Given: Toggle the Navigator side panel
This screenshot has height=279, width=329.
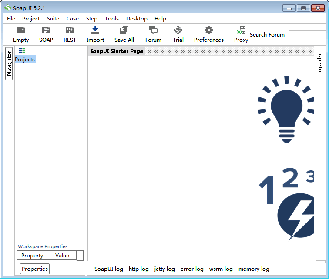Looking at the screenshot, I should 9,64.
